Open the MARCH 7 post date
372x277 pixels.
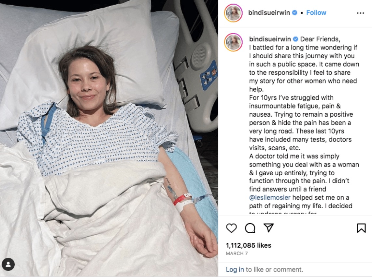point(237,254)
